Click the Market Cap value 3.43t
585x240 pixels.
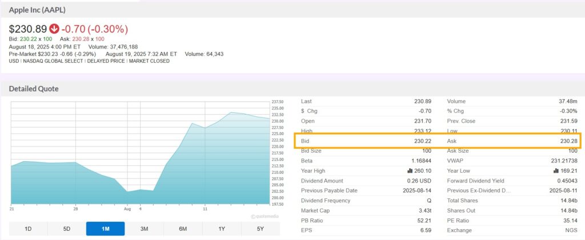[x=424, y=210]
